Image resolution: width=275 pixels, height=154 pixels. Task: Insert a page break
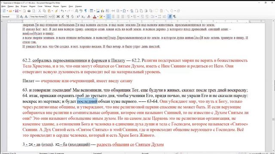tap(113, 11)
